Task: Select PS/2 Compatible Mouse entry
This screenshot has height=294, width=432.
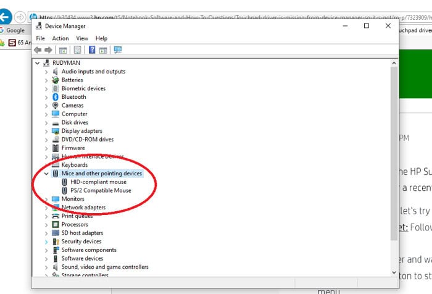Action: point(101,190)
